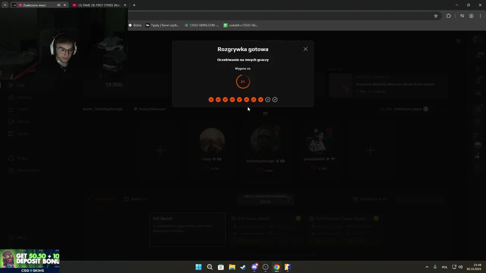Image resolution: width=486 pixels, height=273 pixels.
Task: Open CSGO-SKINS.COM bookmark
Action: (x=202, y=25)
